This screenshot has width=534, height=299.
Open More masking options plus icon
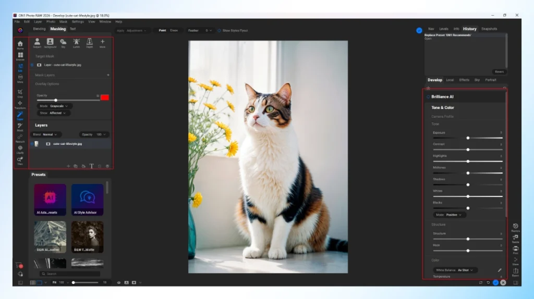(103, 43)
